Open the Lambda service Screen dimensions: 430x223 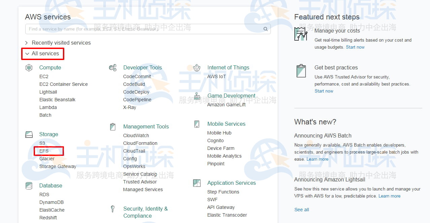point(48,107)
